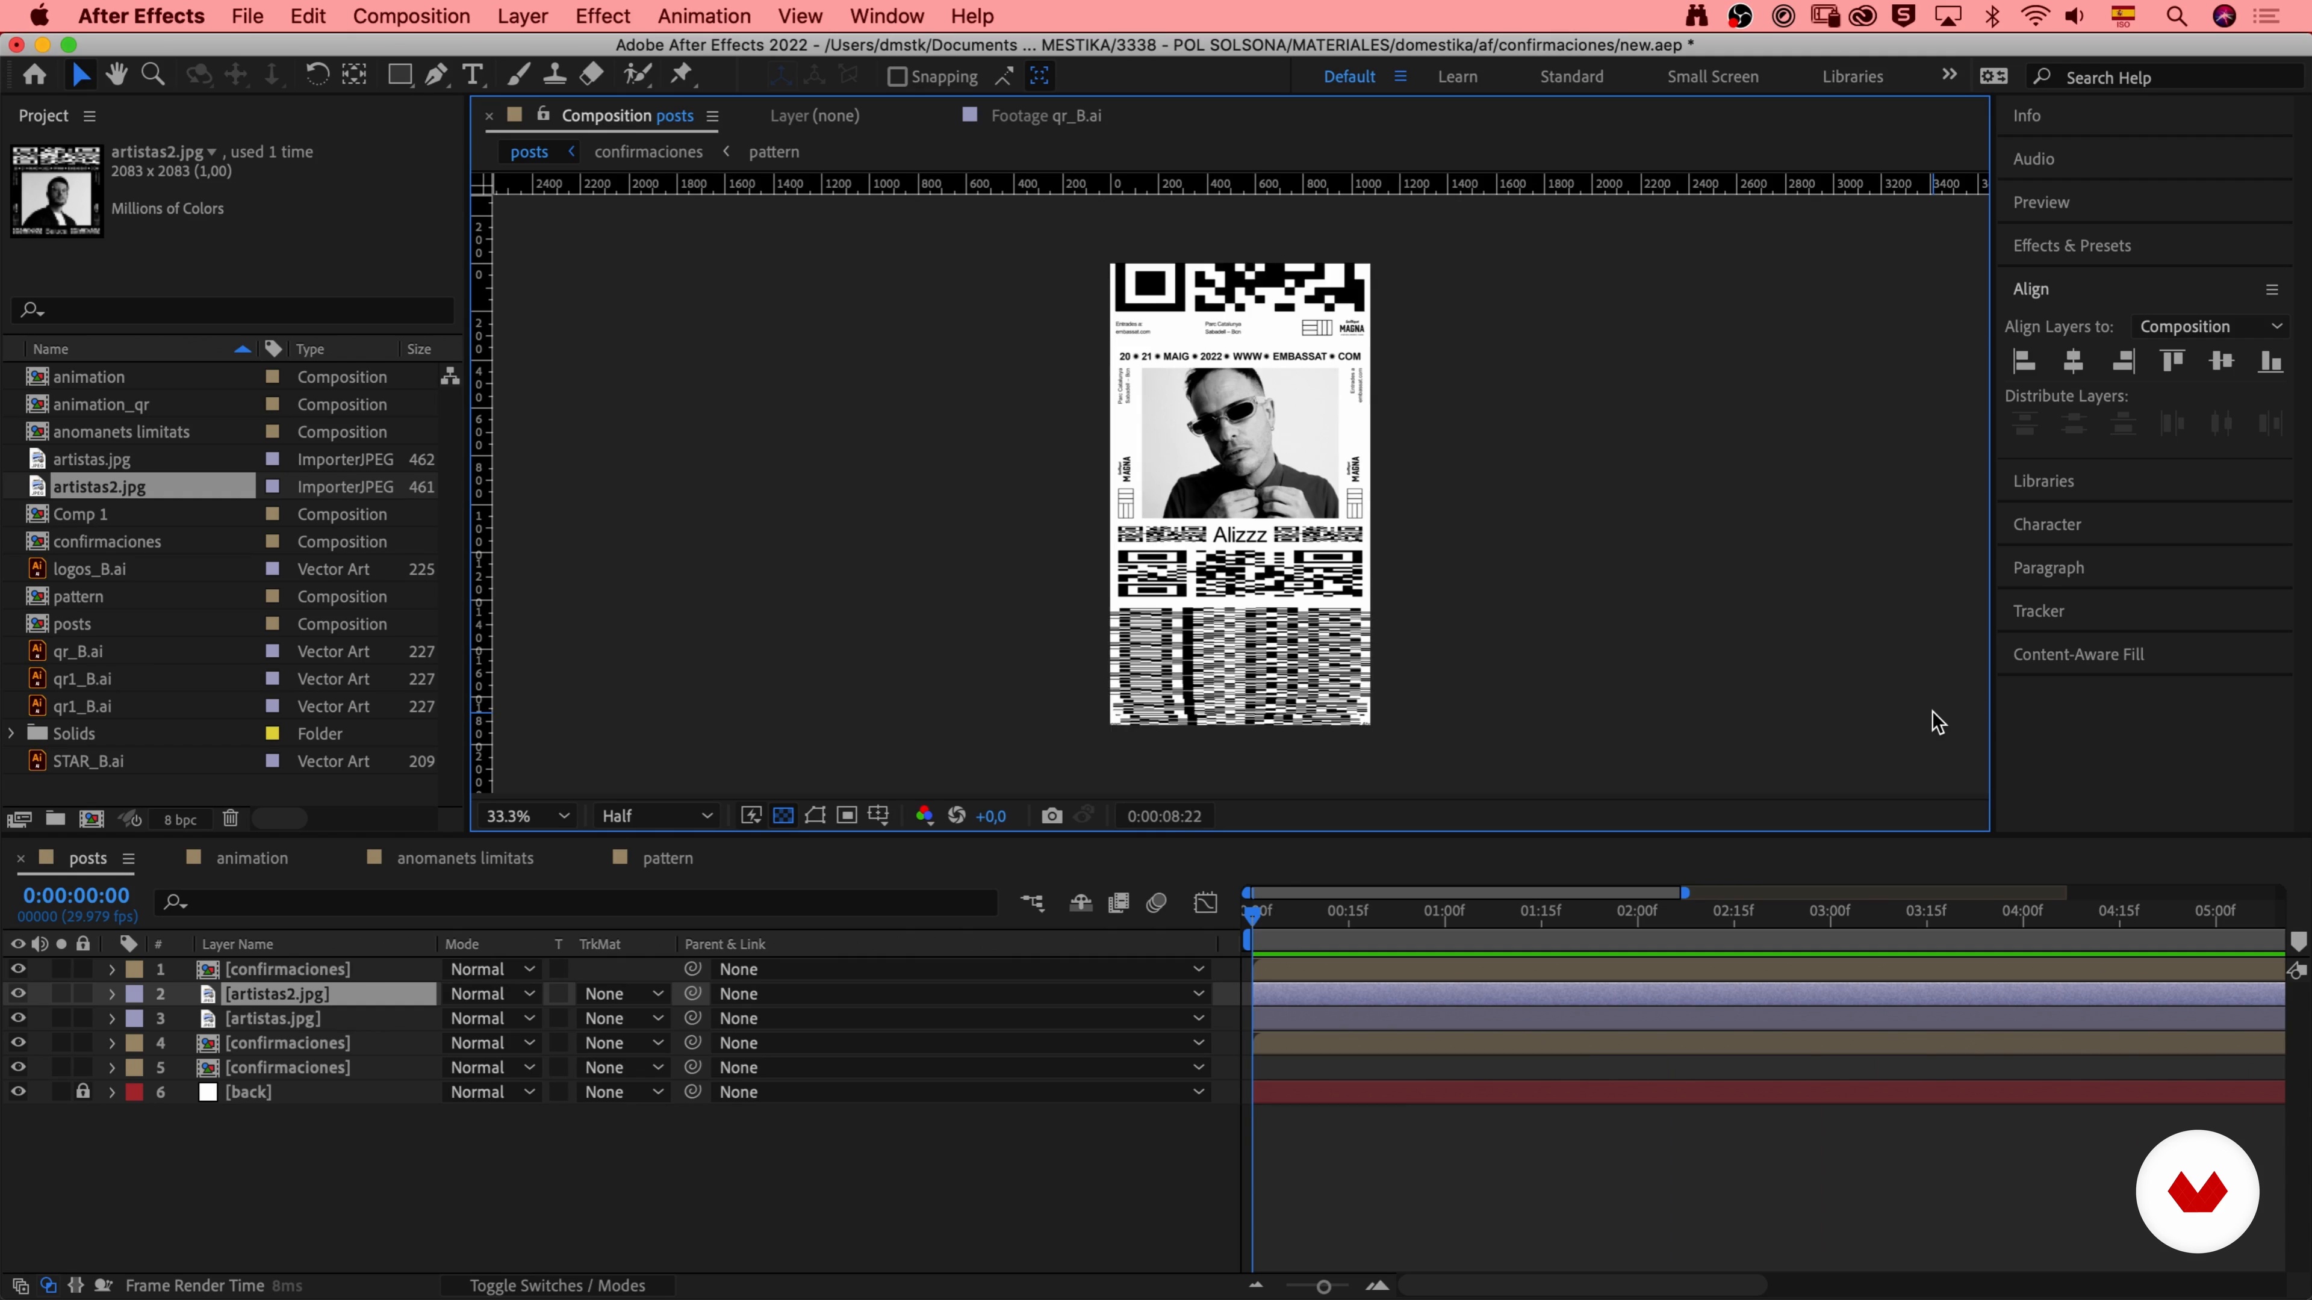Select the Eraser tool

point(591,75)
